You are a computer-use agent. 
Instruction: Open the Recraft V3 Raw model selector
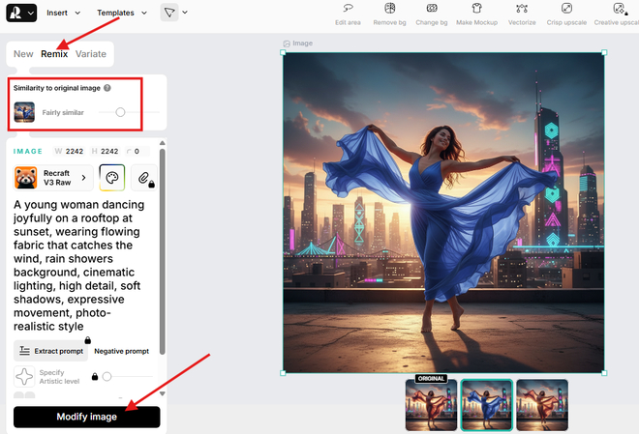53,178
